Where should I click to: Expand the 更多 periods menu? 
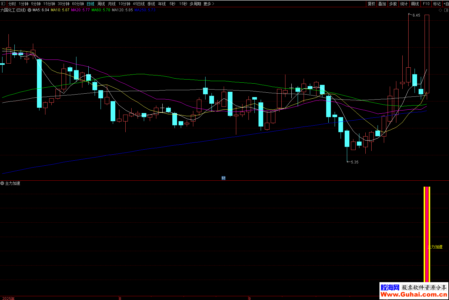pos(209,4)
